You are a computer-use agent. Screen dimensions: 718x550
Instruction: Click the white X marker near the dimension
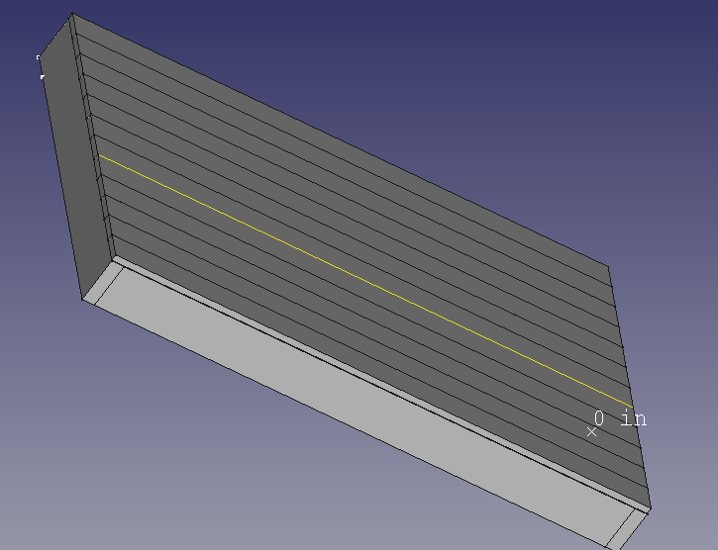591,431
